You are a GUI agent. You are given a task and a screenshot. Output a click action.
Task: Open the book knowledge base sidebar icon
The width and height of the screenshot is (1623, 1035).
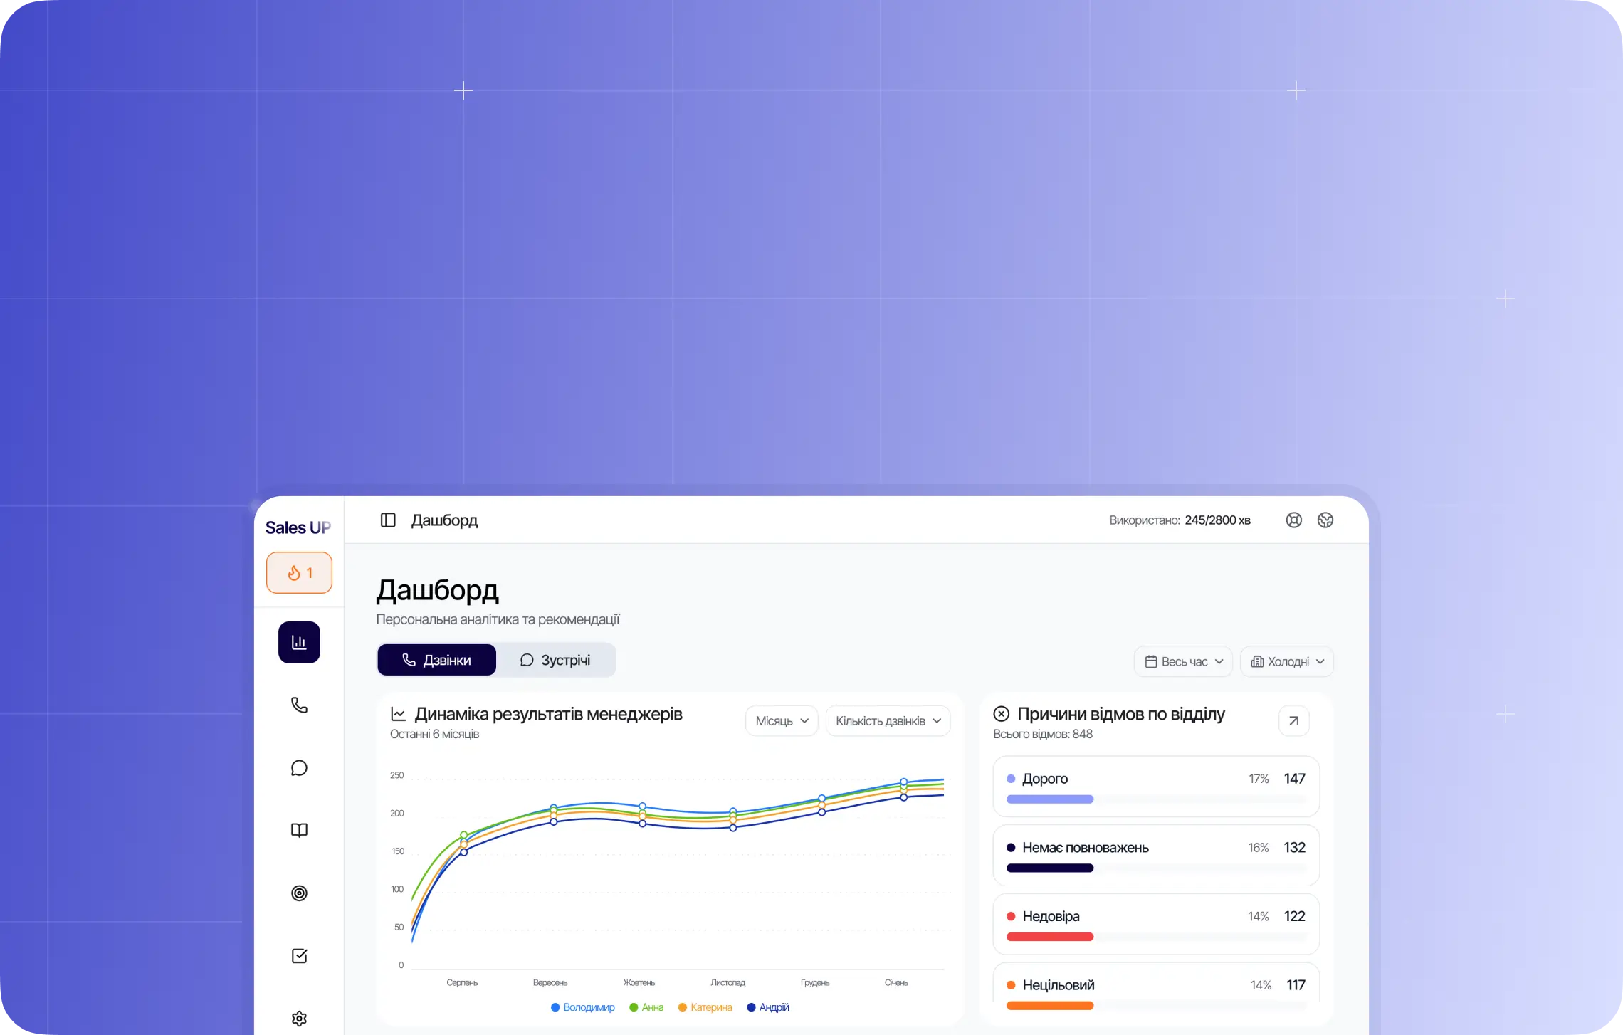click(299, 830)
